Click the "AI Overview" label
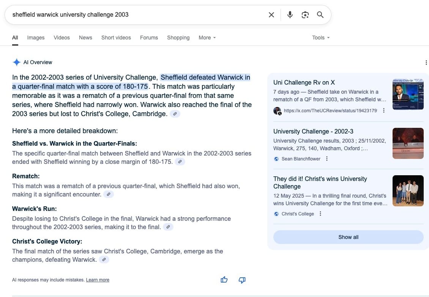 pyautogui.click(x=38, y=62)
